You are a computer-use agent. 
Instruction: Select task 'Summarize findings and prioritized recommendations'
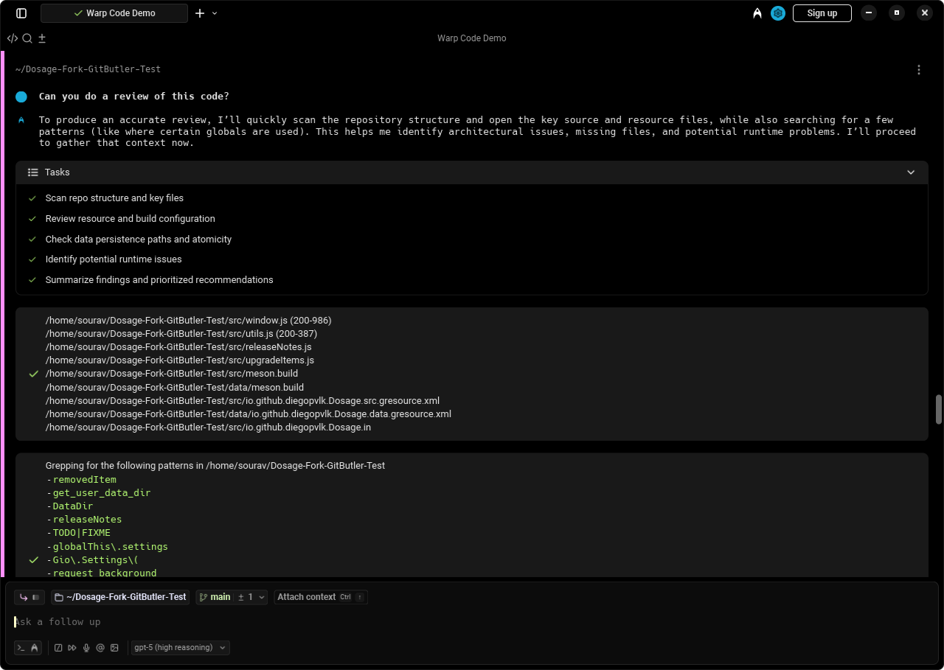coord(159,280)
